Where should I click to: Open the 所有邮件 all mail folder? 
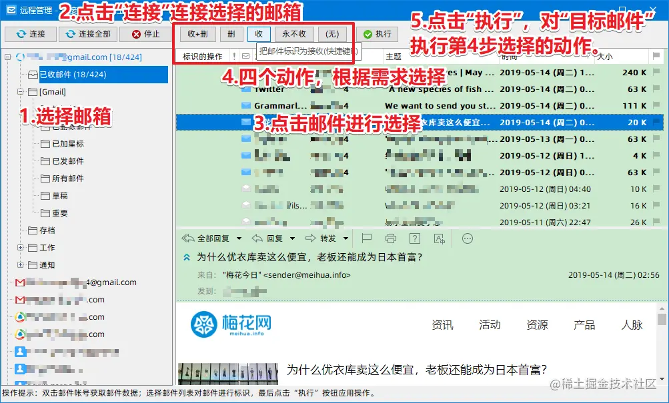coord(62,179)
